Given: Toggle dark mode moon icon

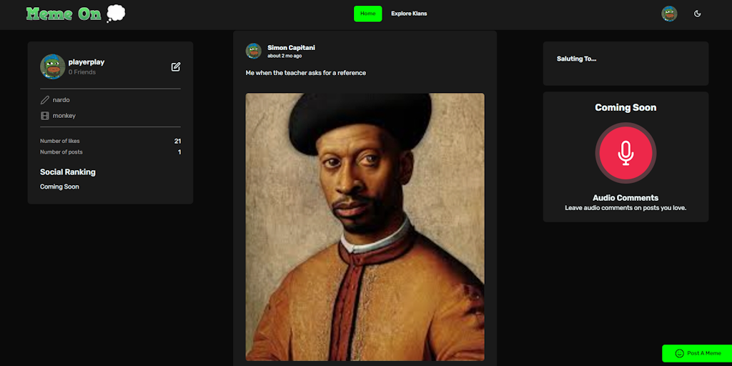Looking at the screenshot, I should (x=698, y=14).
